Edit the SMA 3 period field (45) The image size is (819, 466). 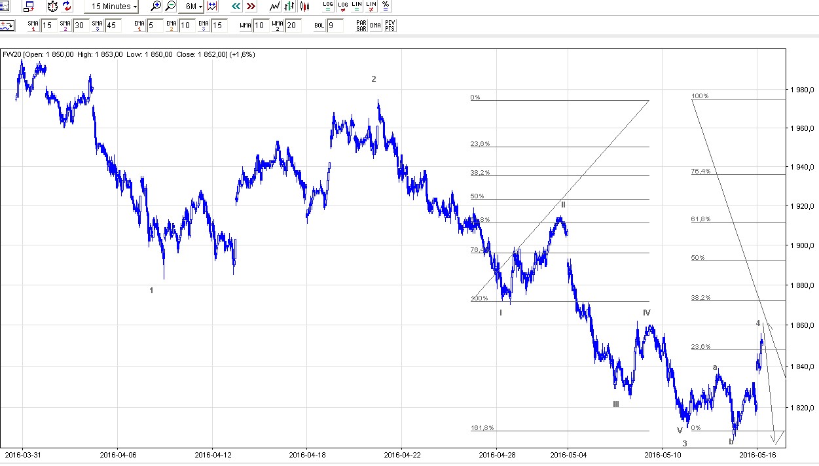[x=113, y=26]
